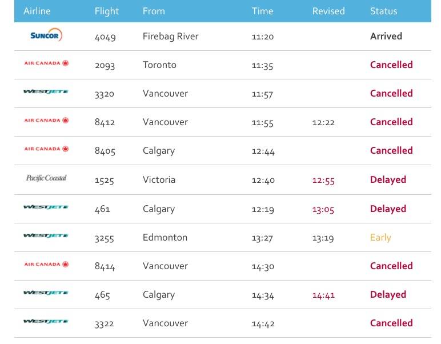The height and width of the screenshot is (344, 441).
Task: Click Delayed status on flight 465
Action: pyautogui.click(x=388, y=295)
